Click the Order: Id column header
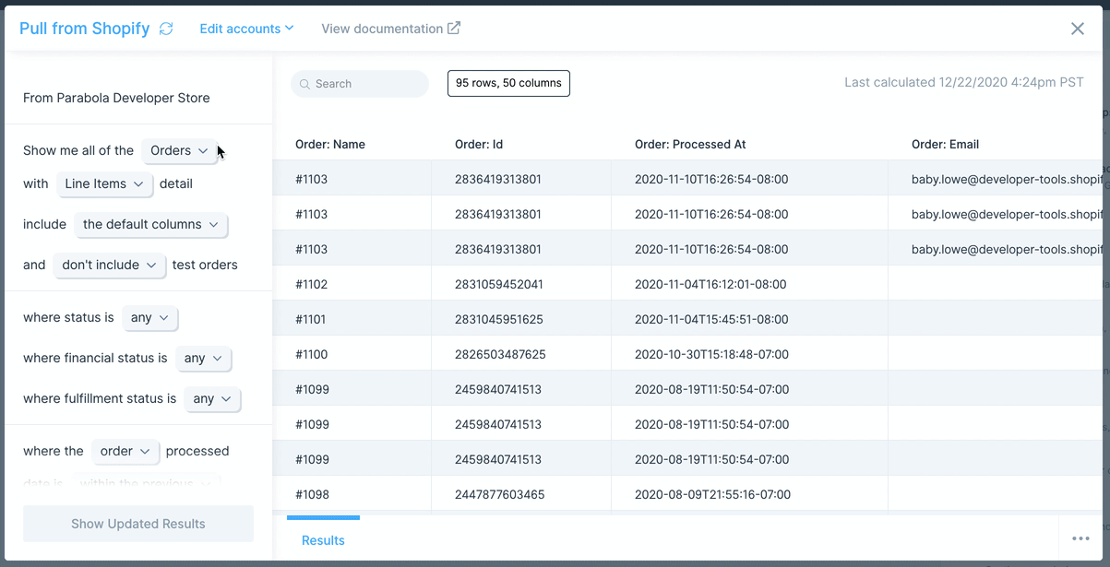This screenshot has width=1110, height=567. click(479, 145)
